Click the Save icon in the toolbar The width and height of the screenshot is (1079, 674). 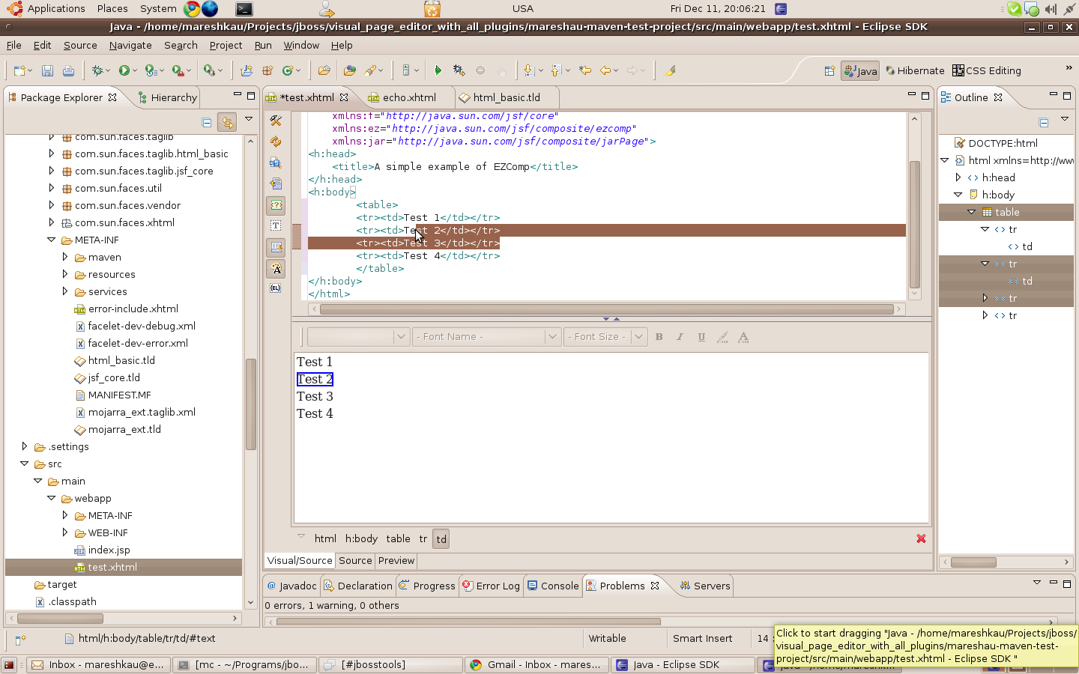coord(47,70)
